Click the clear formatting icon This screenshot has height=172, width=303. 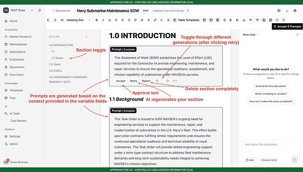(x=168, y=20)
